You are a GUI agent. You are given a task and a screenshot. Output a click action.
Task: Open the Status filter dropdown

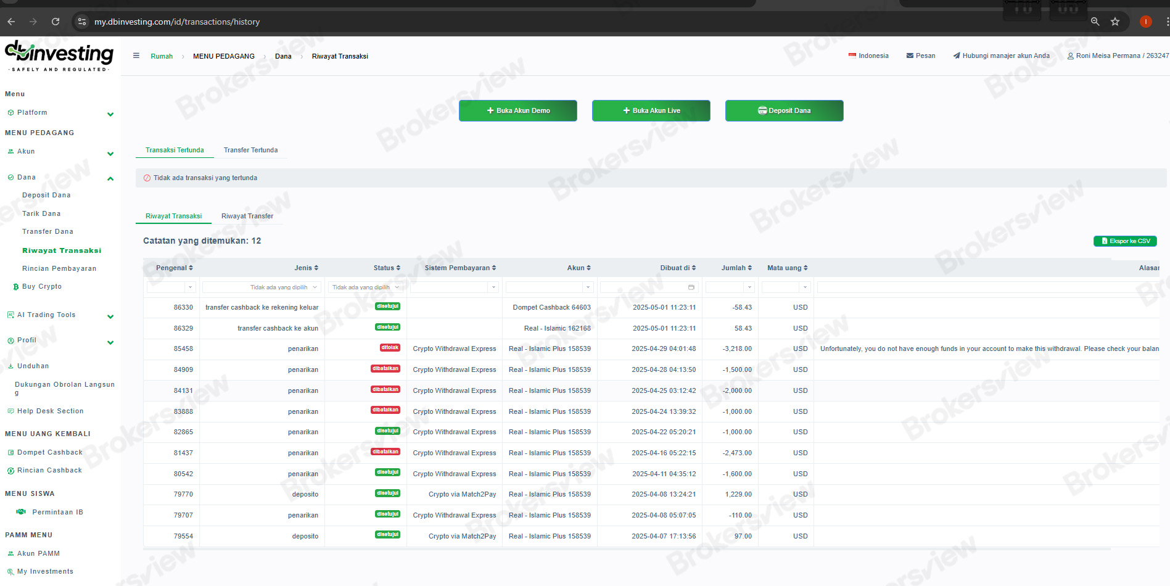[x=366, y=286]
